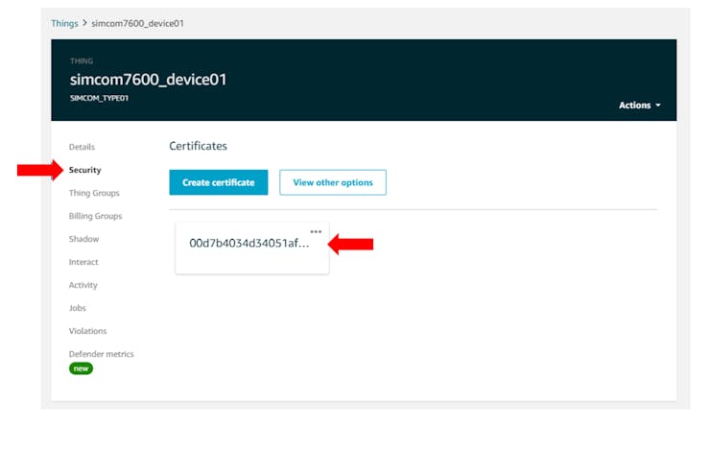Viewport: 710px width, 449px height.
Task: Expand the Actions dropdown
Action: tap(639, 105)
